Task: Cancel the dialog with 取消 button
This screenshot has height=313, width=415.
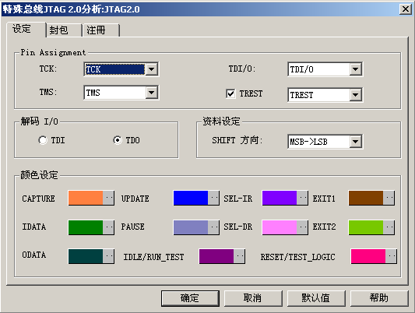Action: tap(253, 298)
